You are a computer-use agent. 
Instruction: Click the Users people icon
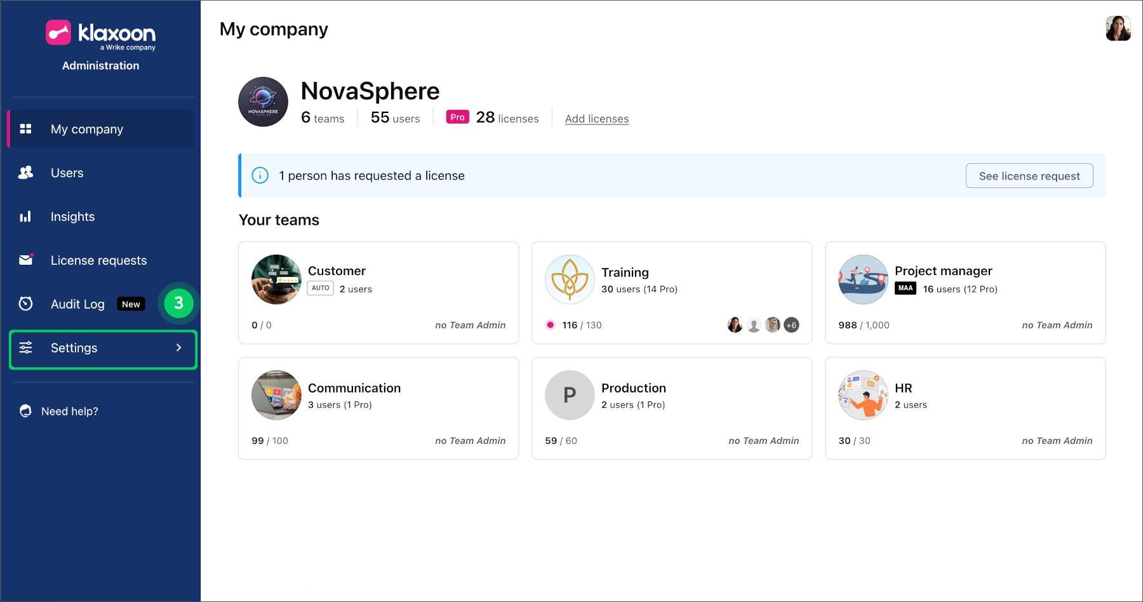[25, 173]
